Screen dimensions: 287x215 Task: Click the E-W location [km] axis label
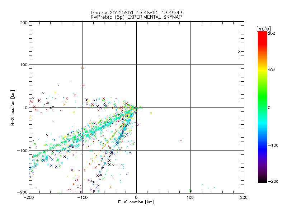(136, 202)
